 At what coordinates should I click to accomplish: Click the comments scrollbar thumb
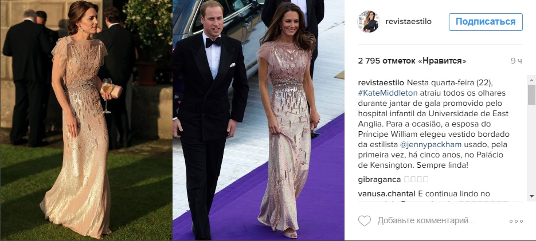(x=531, y=94)
